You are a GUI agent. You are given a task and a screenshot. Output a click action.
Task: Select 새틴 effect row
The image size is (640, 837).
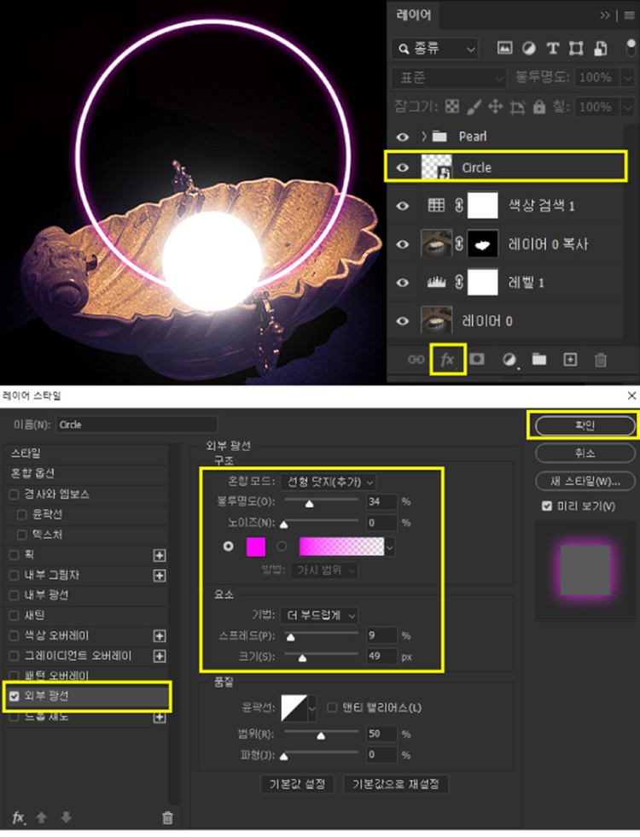(x=86, y=616)
